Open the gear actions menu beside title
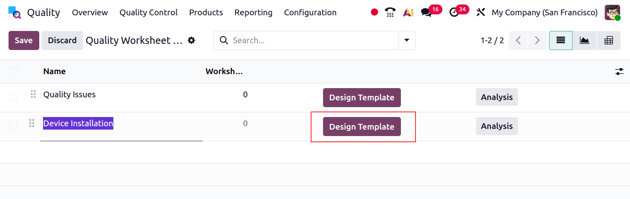630x199 pixels. [x=192, y=40]
